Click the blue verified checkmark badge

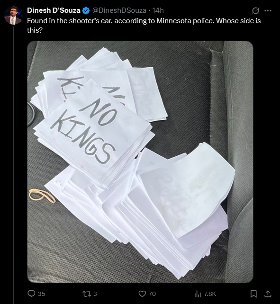[x=86, y=10]
